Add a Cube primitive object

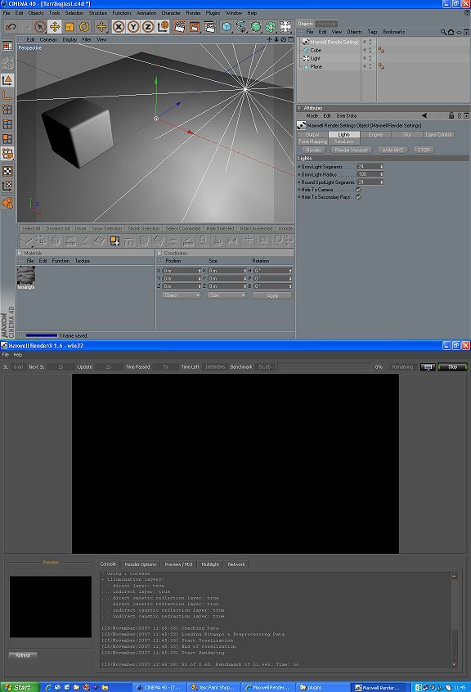(227, 27)
